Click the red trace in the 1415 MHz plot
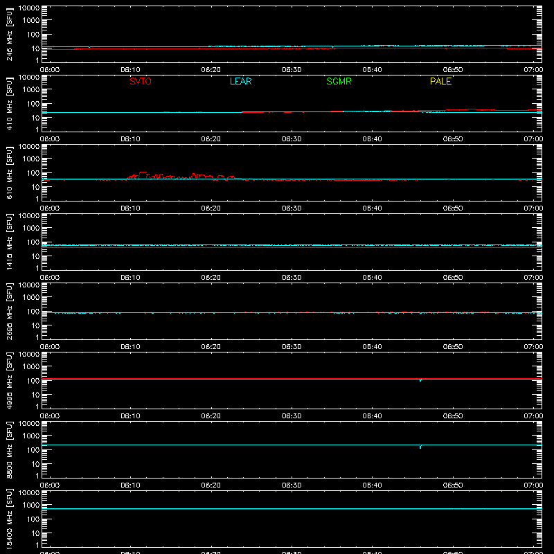This screenshot has height=554, width=554. [x=292, y=248]
